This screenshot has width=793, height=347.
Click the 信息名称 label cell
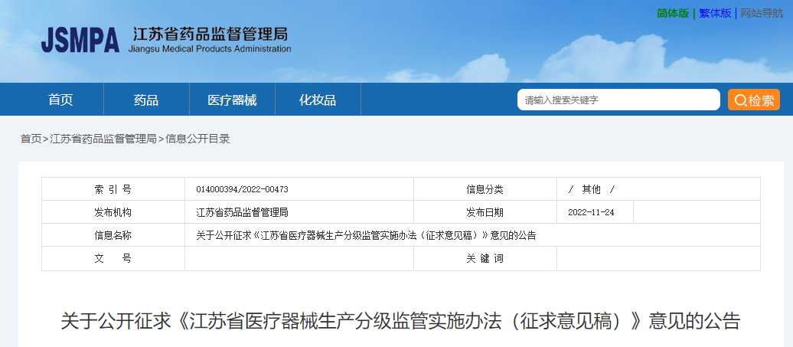pos(113,235)
